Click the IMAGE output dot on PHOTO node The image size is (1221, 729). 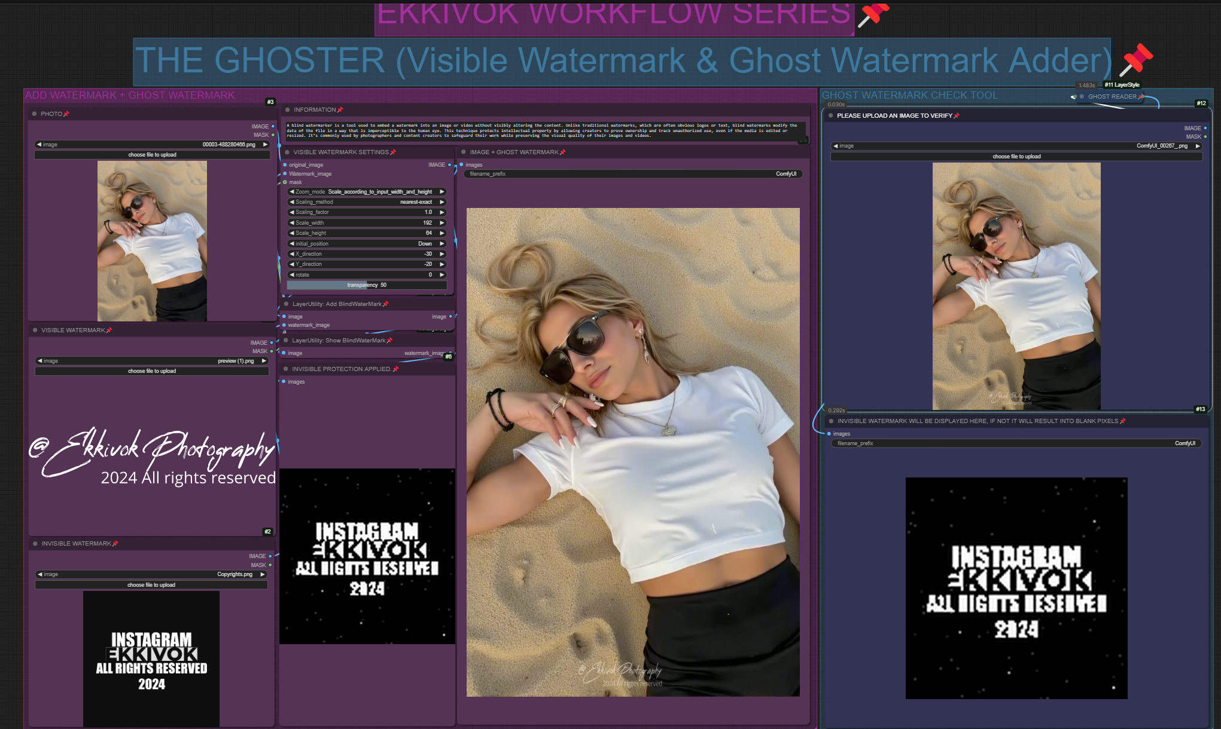[x=273, y=127]
